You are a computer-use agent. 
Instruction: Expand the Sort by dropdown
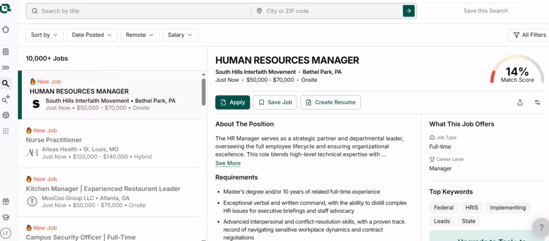pyautogui.click(x=44, y=35)
